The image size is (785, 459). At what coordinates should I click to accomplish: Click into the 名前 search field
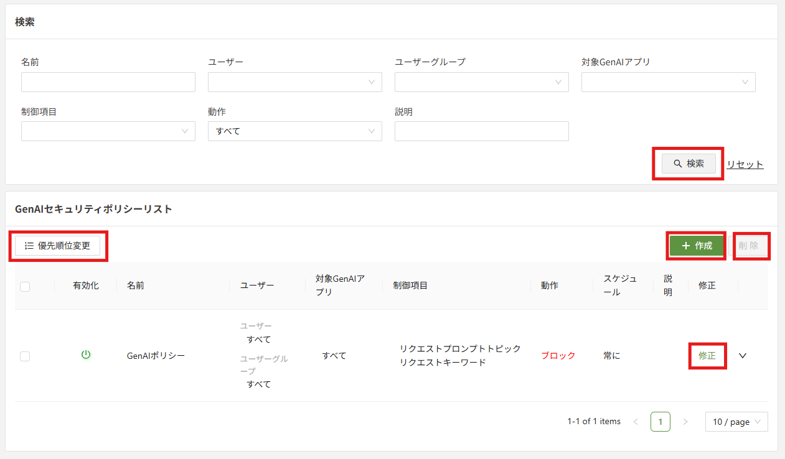[x=108, y=82]
